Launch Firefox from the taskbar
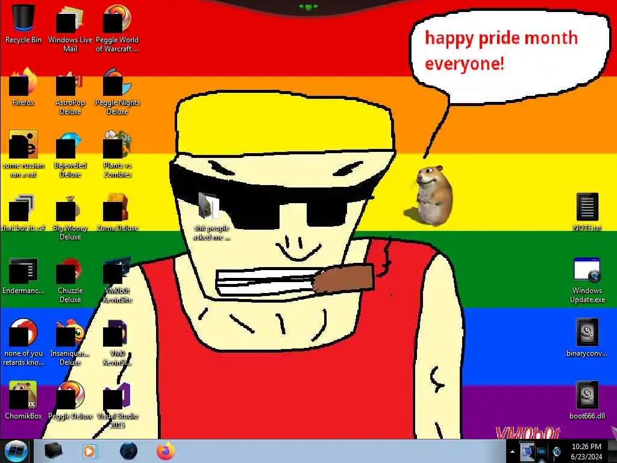The image size is (617, 463). [x=166, y=451]
